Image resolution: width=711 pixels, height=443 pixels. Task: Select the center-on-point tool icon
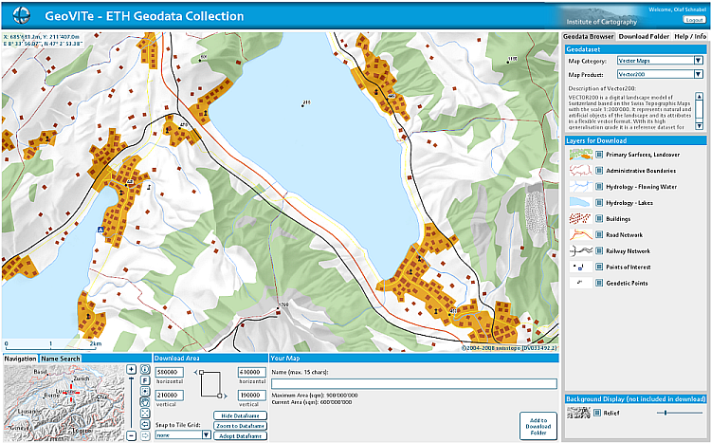coord(145,391)
